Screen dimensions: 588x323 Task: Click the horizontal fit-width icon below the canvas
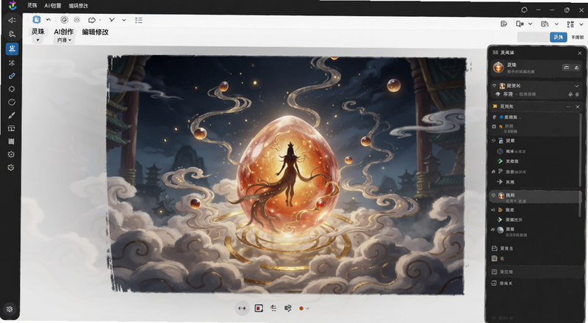tap(243, 308)
